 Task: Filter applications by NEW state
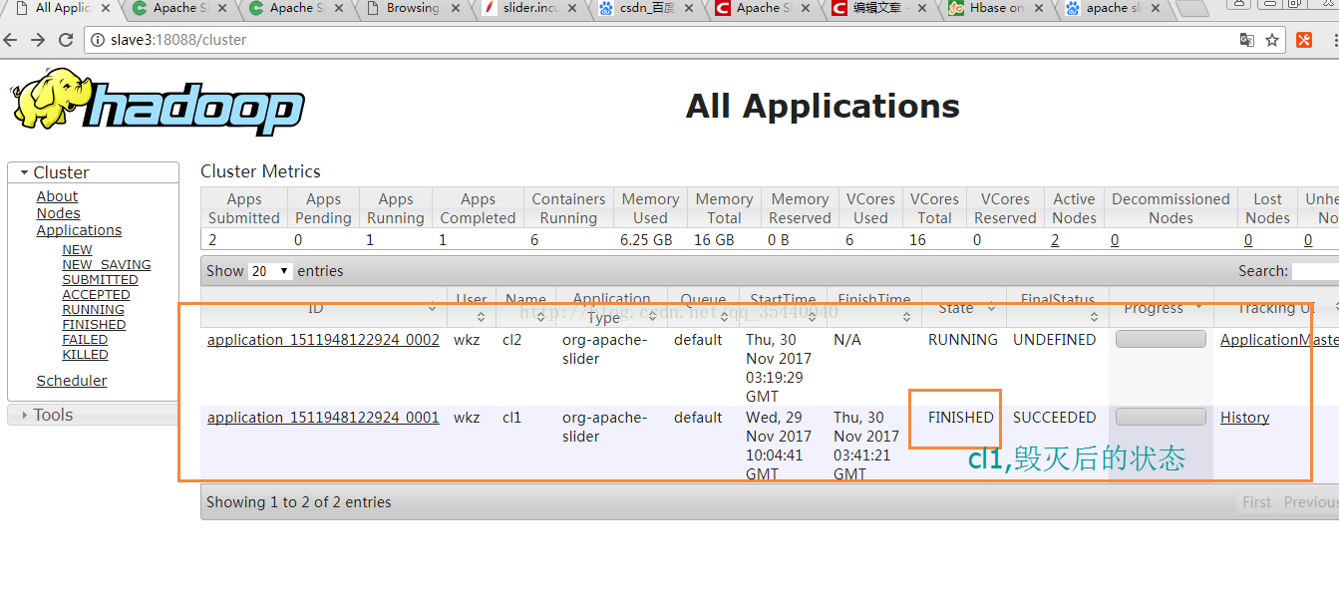click(77, 250)
